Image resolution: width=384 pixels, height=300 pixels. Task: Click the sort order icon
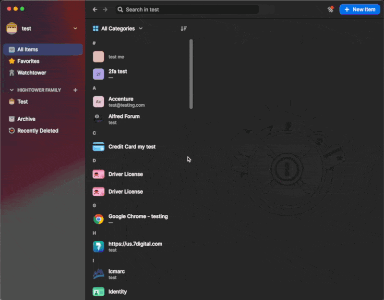183,29
